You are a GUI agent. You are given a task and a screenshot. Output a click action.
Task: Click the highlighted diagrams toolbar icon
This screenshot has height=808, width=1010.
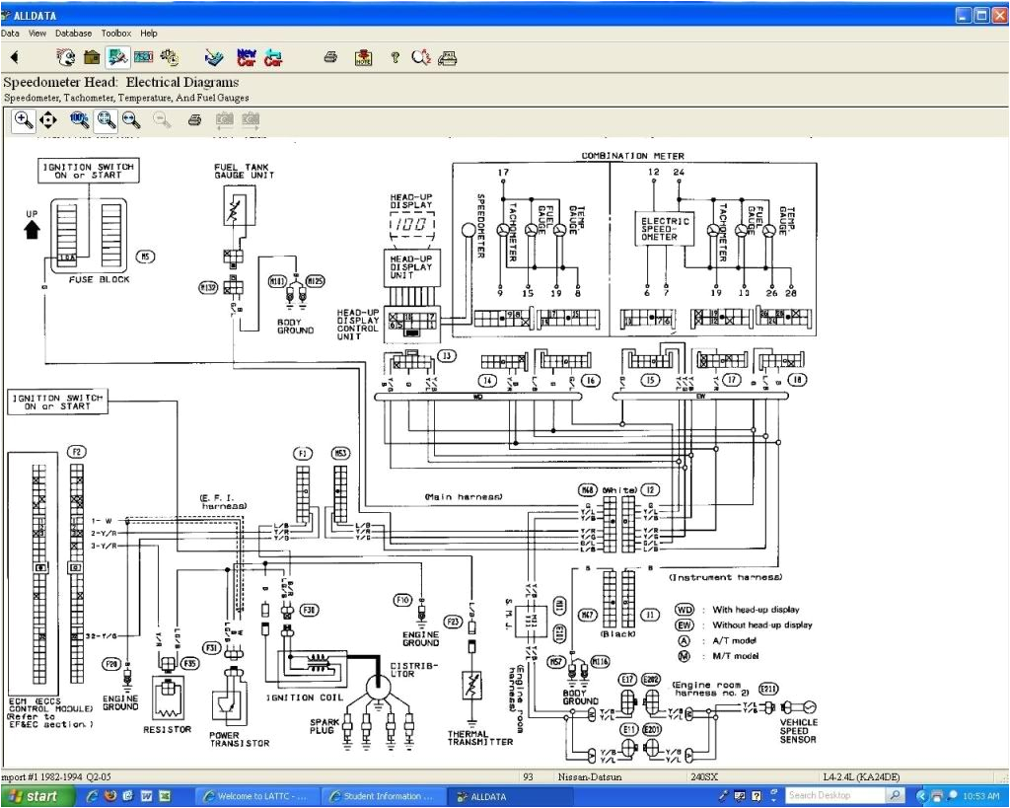[116, 57]
